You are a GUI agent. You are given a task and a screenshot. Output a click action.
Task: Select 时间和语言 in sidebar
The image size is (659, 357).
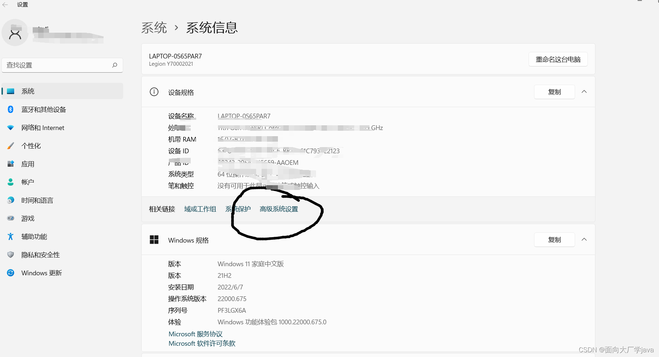62,200
